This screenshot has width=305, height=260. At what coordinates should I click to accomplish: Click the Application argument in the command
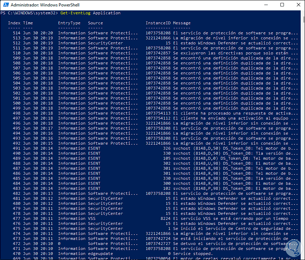107,13
